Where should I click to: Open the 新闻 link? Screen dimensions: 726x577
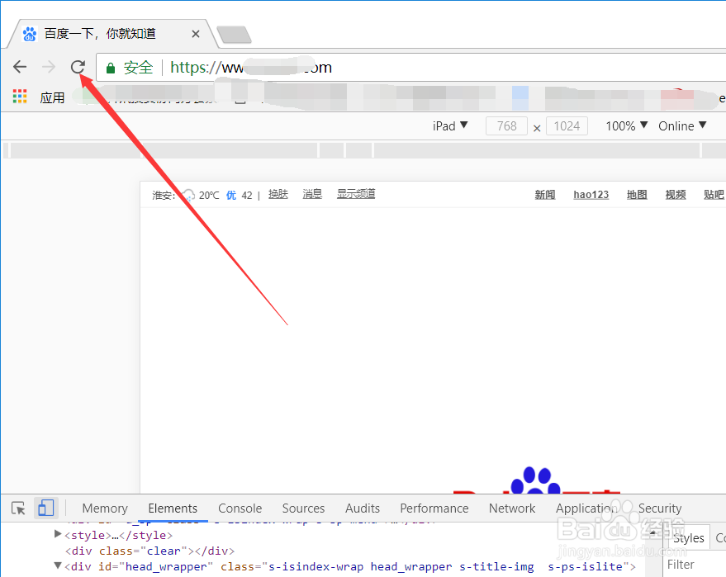point(544,195)
